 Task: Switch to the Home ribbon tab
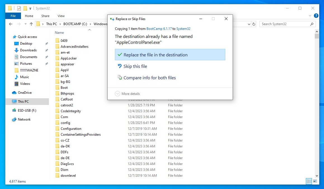click(29, 16)
